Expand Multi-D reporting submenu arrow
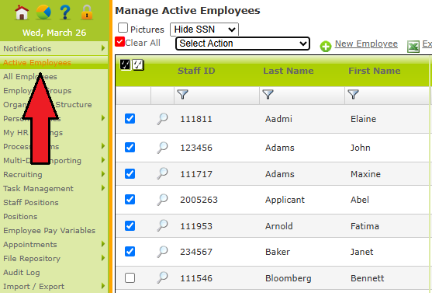 pyautogui.click(x=103, y=160)
